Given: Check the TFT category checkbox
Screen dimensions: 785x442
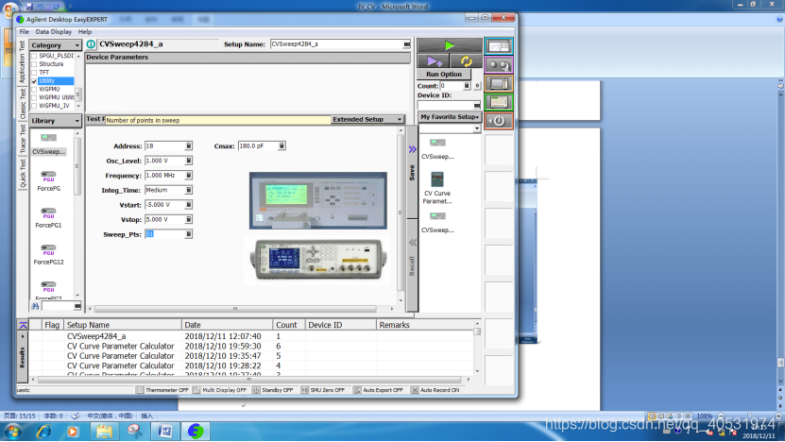Looking at the screenshot, I should [x=34, y=73].
